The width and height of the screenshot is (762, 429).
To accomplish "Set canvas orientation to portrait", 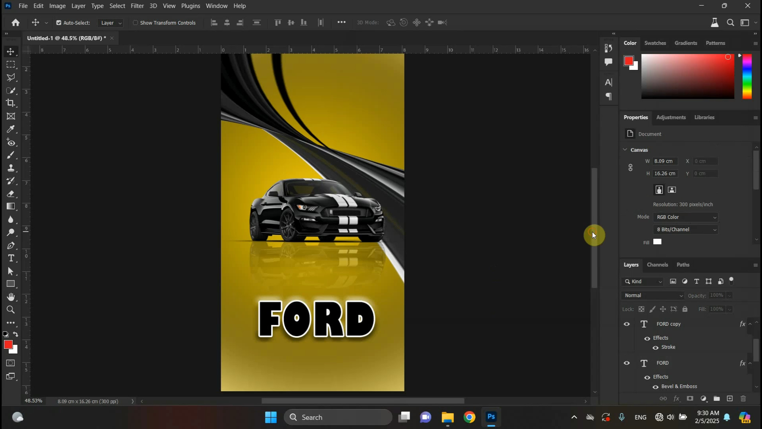I will click(659, 190).
